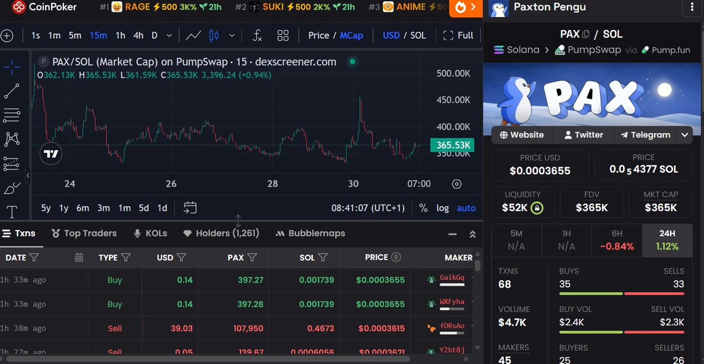Show chart values in USD
The height and width of the screenshot is (364, 704).
point(391,35)
